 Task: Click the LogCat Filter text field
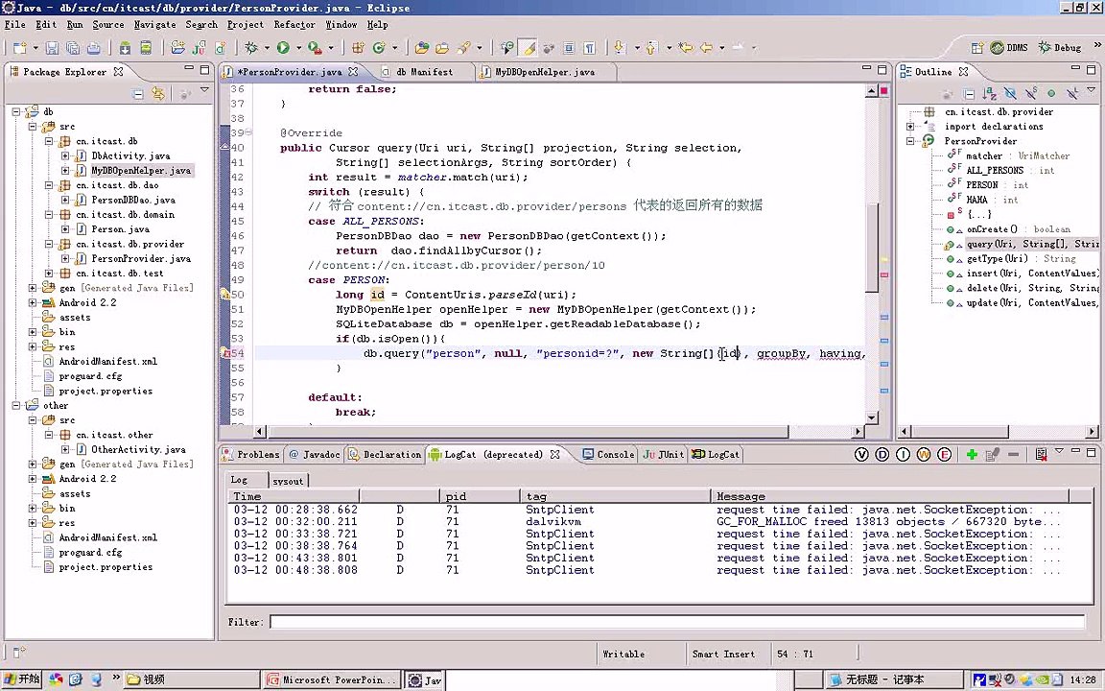[x=677, y=622]
